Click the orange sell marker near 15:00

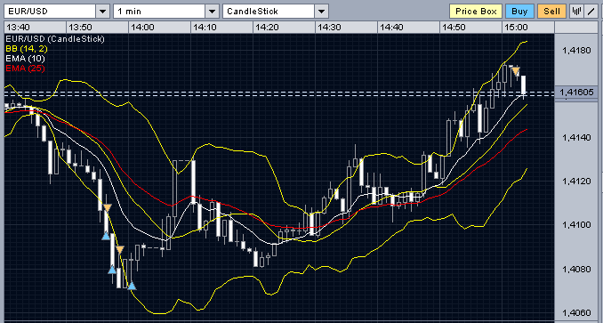point(515,71)
